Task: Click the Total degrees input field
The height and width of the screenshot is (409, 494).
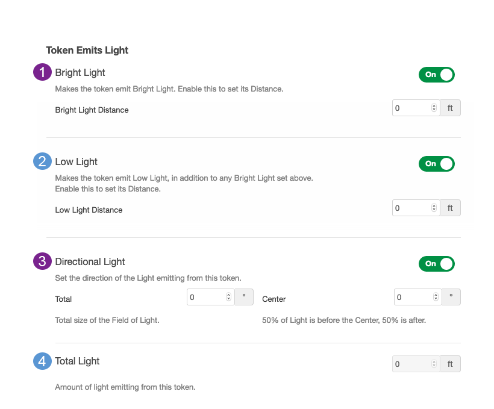Action: pyautogui.click(x=206, y=297)
